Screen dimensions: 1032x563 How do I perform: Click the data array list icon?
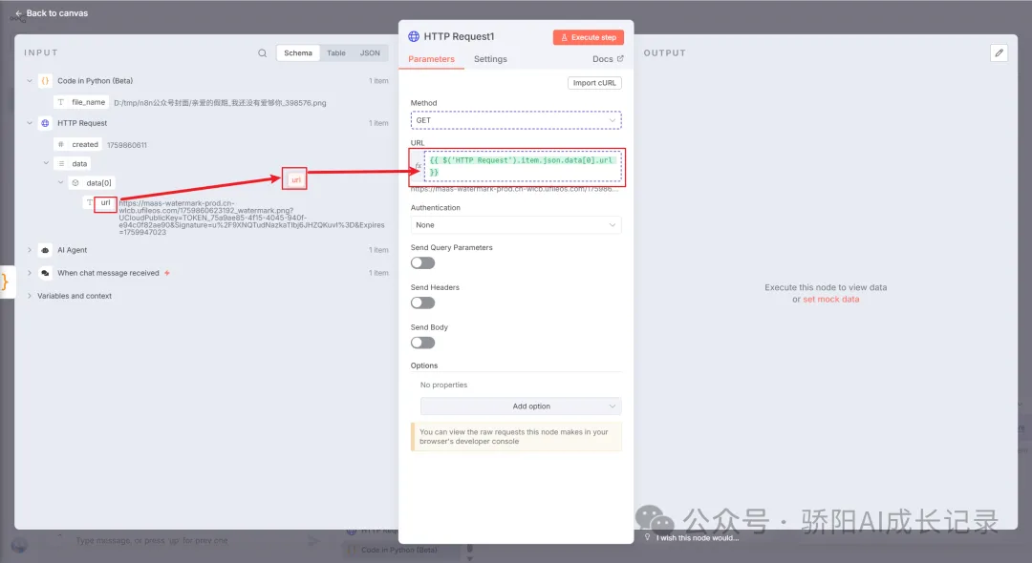tap(61, 163)
